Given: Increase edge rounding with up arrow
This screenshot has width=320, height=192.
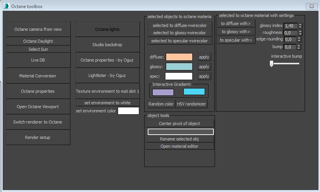Looking at the screenshot, I should coord(299,38).
